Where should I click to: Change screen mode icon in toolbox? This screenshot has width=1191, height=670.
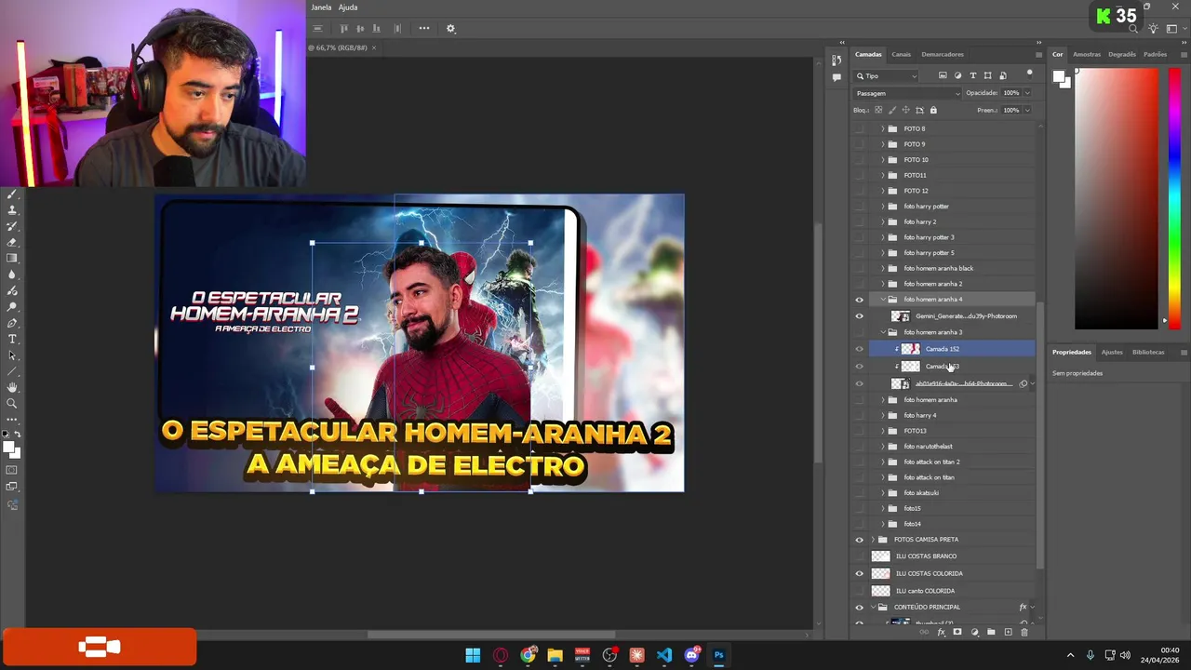12,487
